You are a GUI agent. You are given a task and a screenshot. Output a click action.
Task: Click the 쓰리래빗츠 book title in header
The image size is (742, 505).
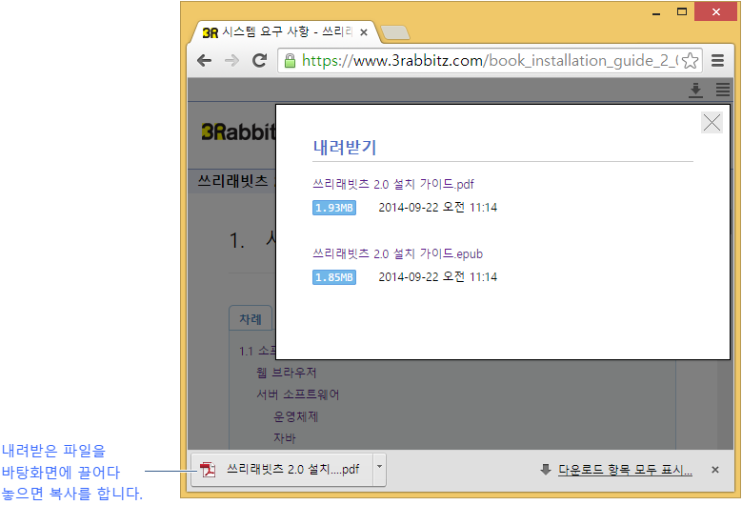(x=232, y=181)
